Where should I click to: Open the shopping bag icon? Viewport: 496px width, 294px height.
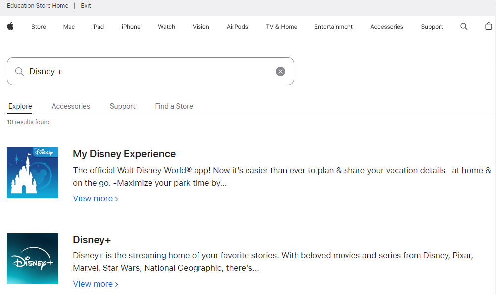[x=488, y=27]
